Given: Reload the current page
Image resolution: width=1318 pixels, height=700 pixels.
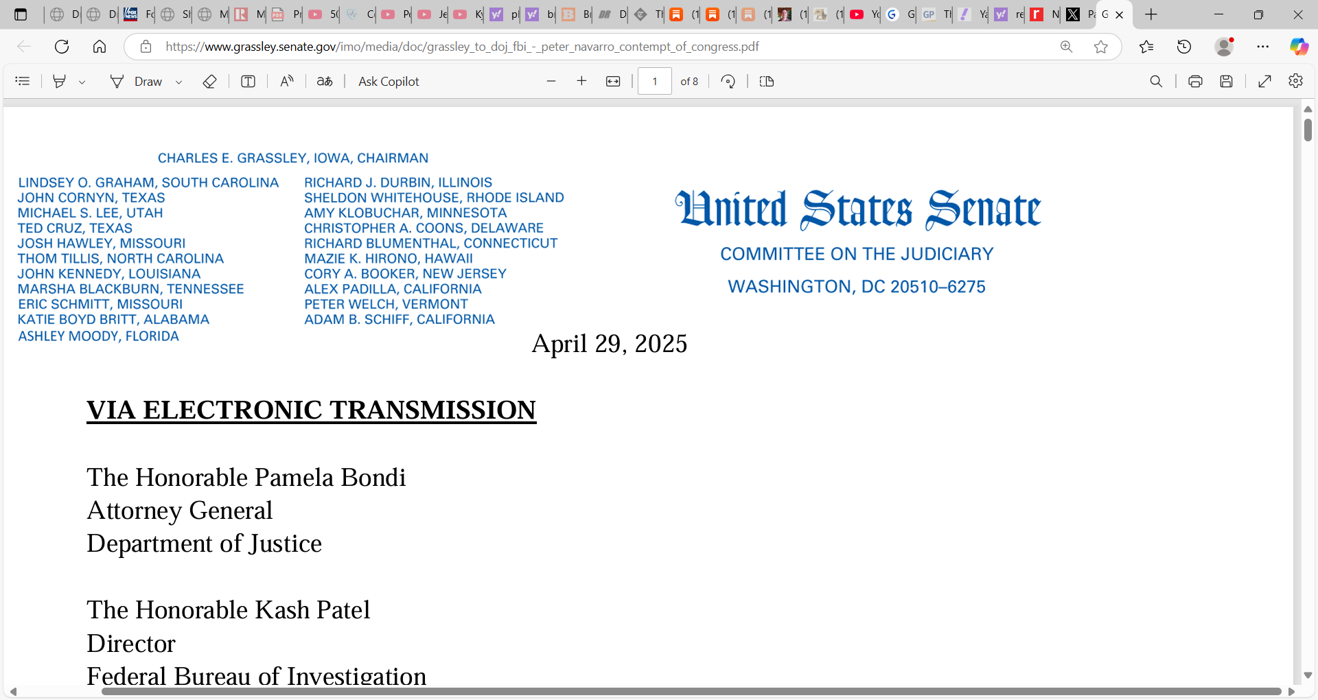Looking at the screenshot, I should tap(62, 47).
